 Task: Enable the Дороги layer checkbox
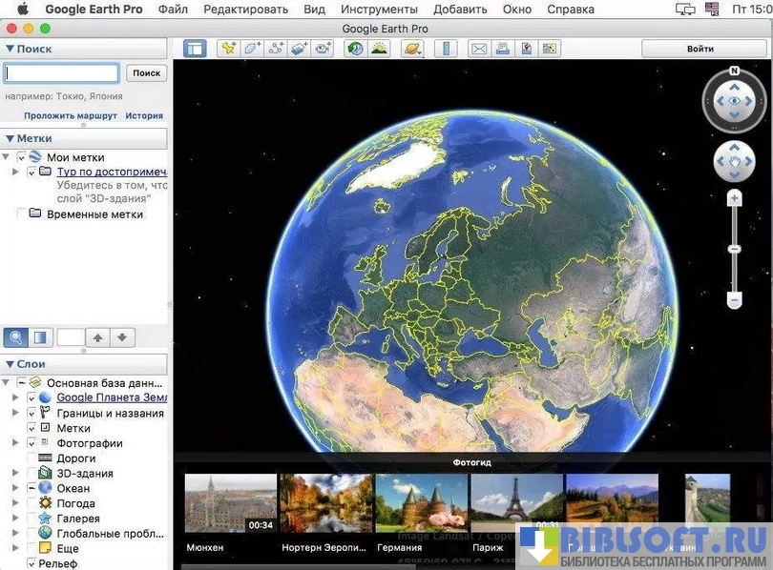(x=31, y=458)
